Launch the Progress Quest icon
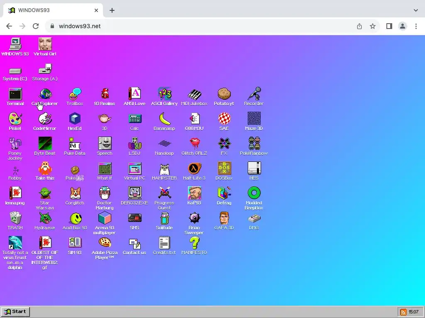Viewport: 425px width, 318px height. tap(164, 193)
